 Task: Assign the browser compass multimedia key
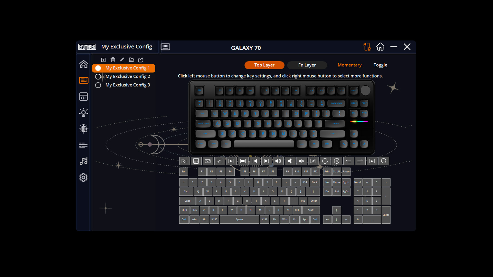click(313, 161)
